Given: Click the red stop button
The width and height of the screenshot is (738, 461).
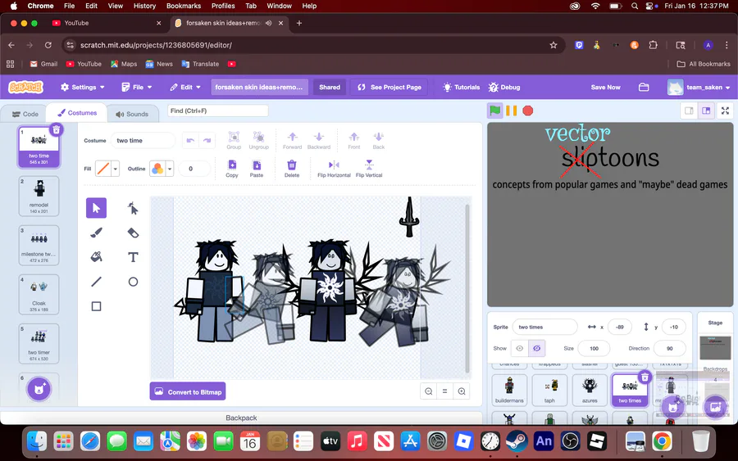Looking at the screenshot, I should pyautogui.click(x=528, y=111).
